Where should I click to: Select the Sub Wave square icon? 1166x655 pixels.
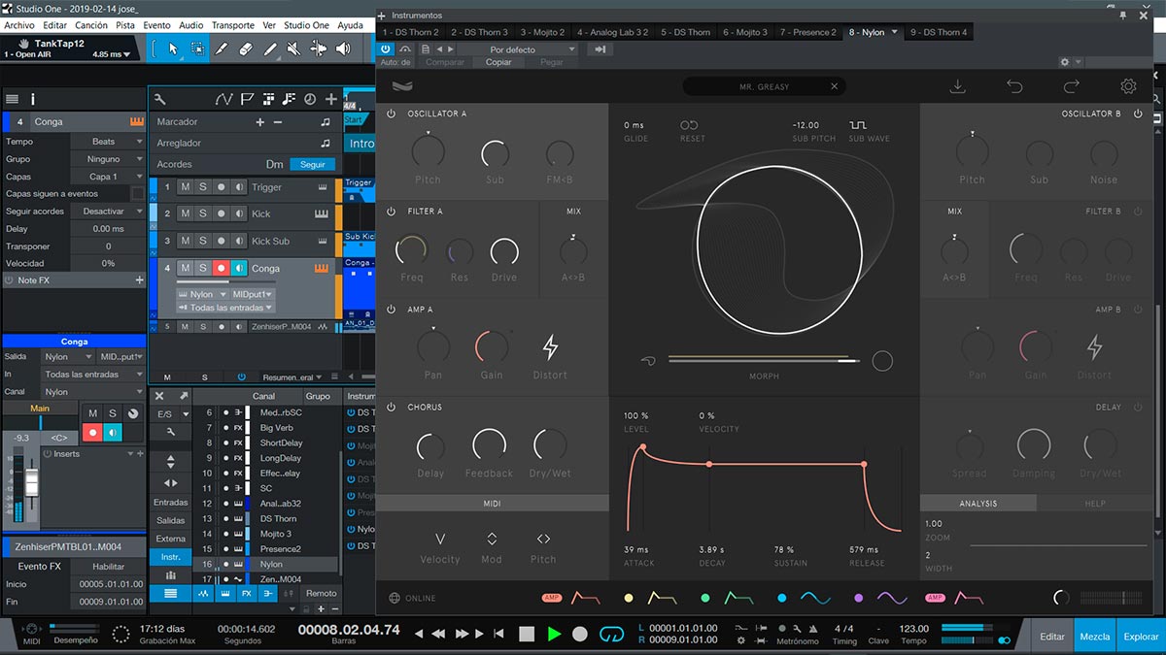[x=858, y=125]
